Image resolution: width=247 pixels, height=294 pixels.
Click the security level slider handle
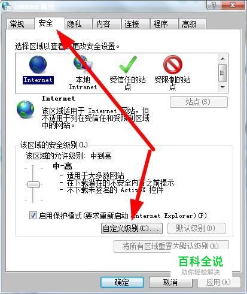33,184
